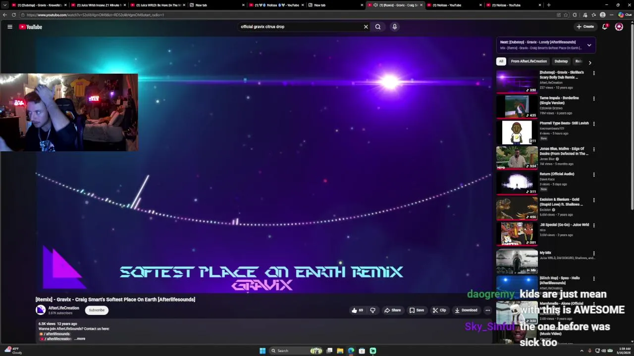Open options for Excision & Illenium Gold

pos(594,200)
